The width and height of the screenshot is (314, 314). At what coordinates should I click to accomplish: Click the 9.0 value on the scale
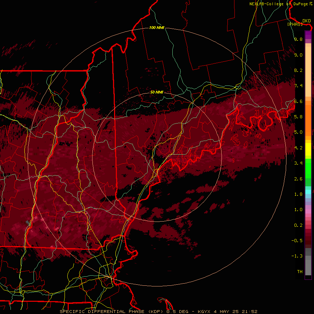(298, 55)
